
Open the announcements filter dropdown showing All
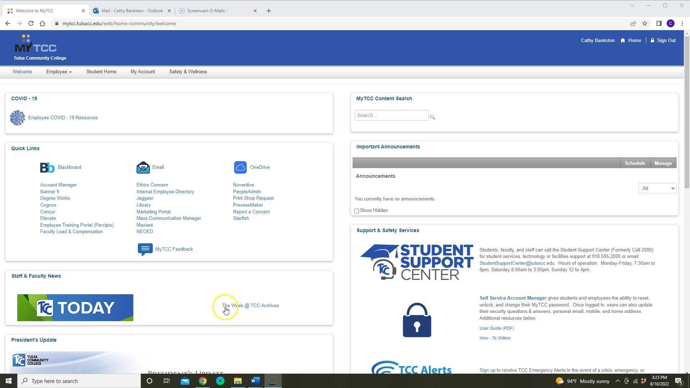657,188
